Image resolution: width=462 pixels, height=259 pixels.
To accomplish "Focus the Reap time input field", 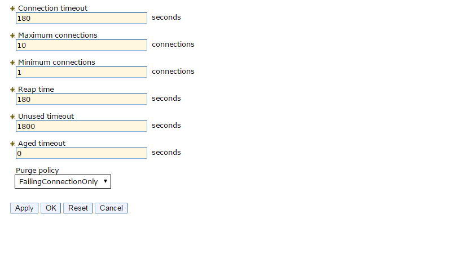I will (81, 99).
